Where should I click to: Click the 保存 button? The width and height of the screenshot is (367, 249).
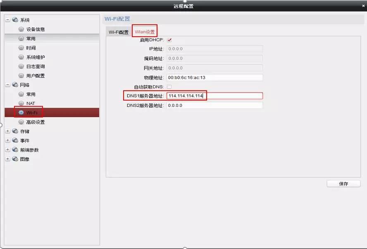tap(343, 184)
